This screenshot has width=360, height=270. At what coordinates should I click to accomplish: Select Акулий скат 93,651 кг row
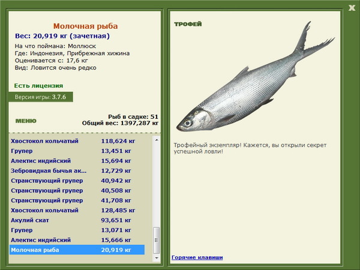pyautogui.click(x=77, y=220)
